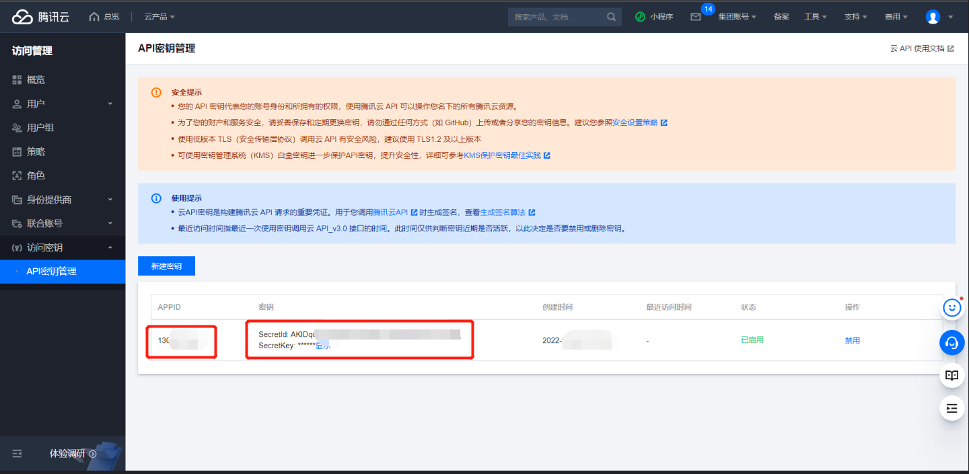Open 云 API 使用文档 link
Viewport: 969px width, 474px height.
(x=922, y=48)
